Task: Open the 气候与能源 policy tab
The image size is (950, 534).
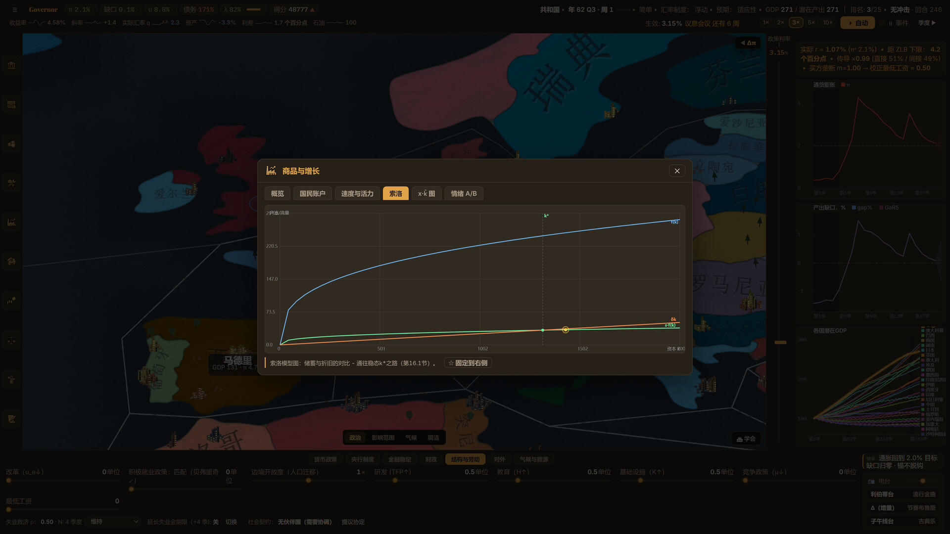Action: tap(534, 459)
